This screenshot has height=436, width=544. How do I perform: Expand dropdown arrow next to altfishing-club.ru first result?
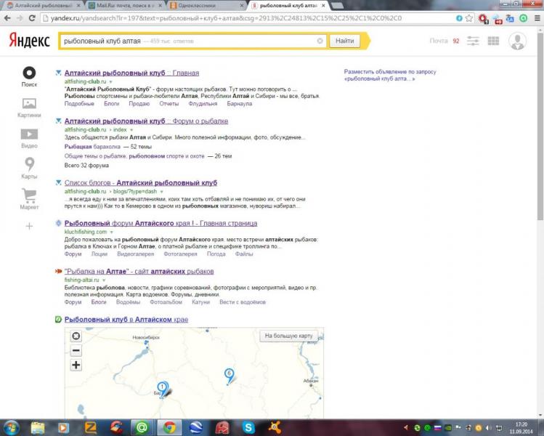(x=111, y=82)
